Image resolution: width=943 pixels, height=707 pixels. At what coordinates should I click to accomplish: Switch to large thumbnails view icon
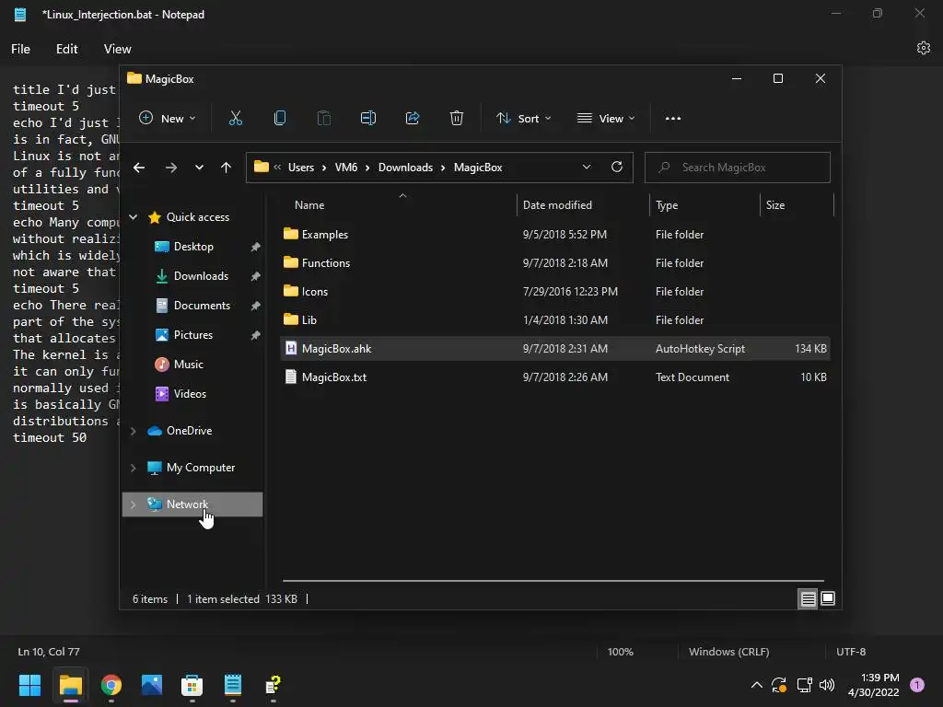pyautogui.click(x=828, y=598)
